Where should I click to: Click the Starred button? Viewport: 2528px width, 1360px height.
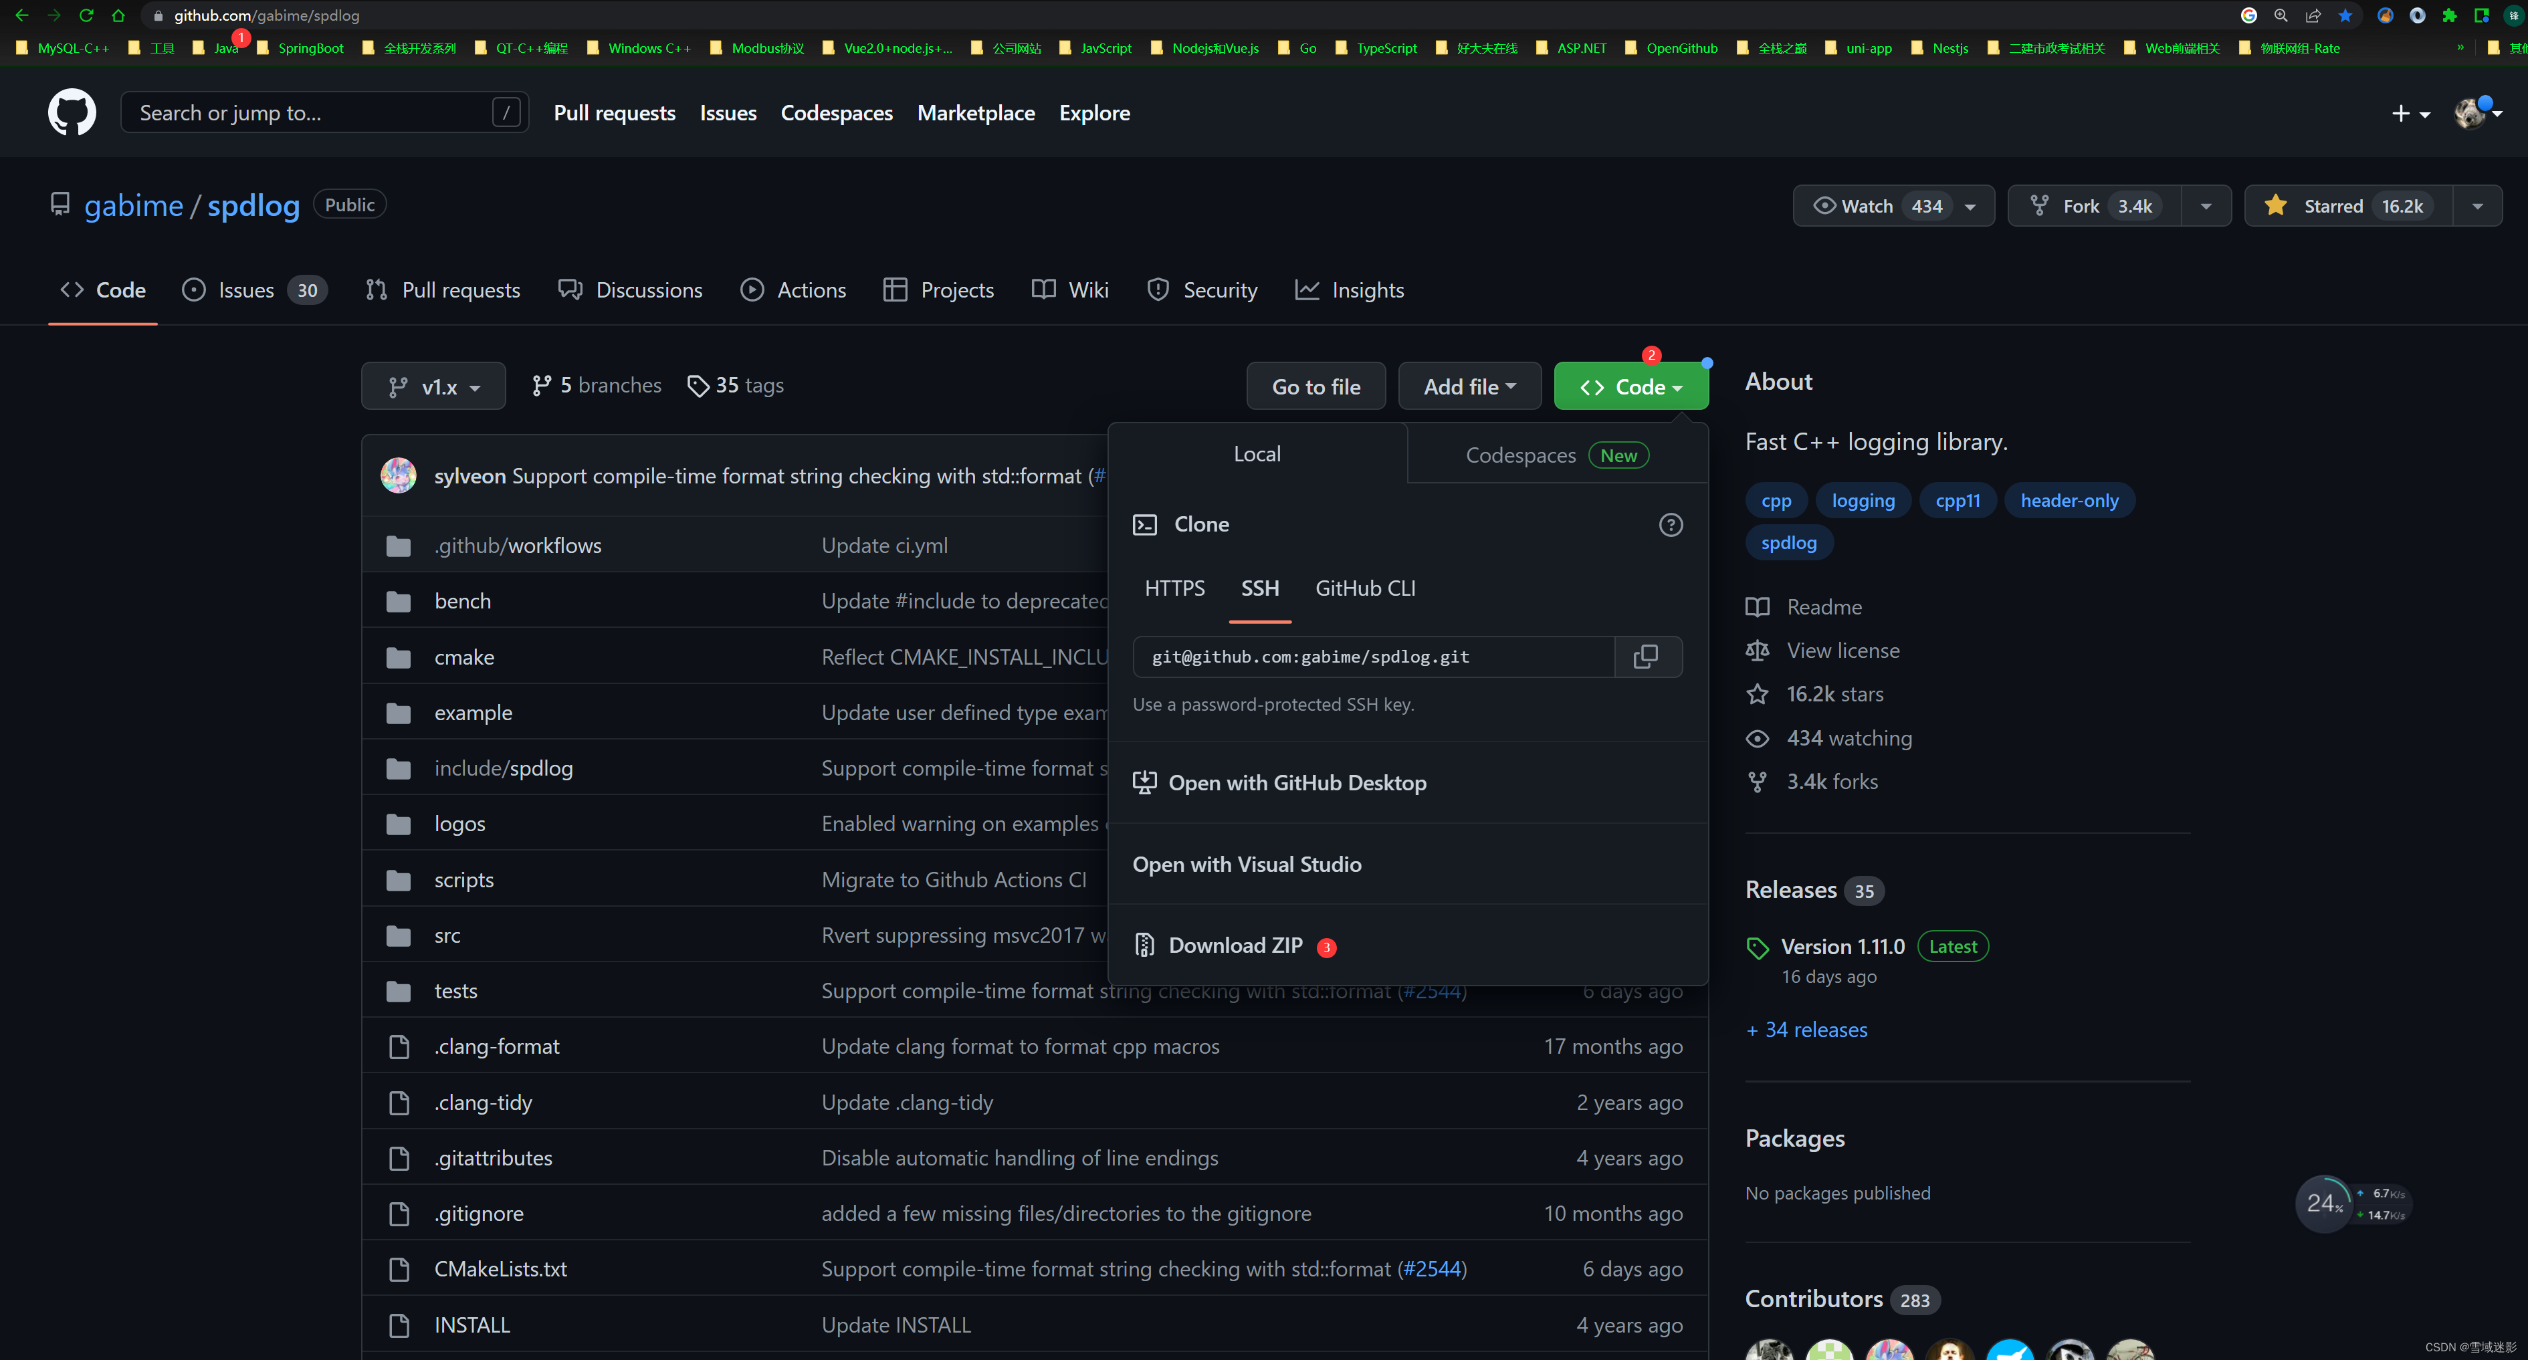(2348, 206)
